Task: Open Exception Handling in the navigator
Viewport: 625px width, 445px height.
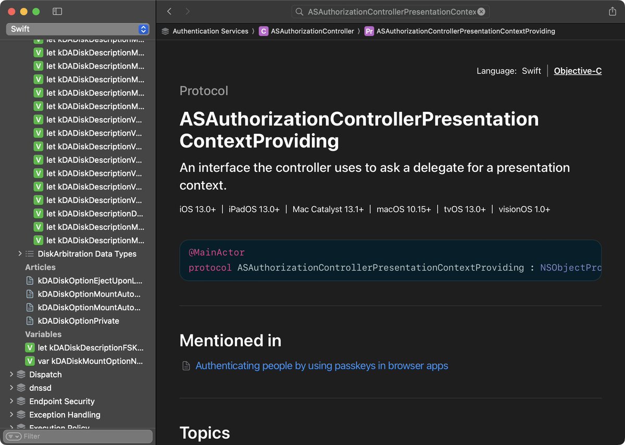Action: (x=65, y=415)
